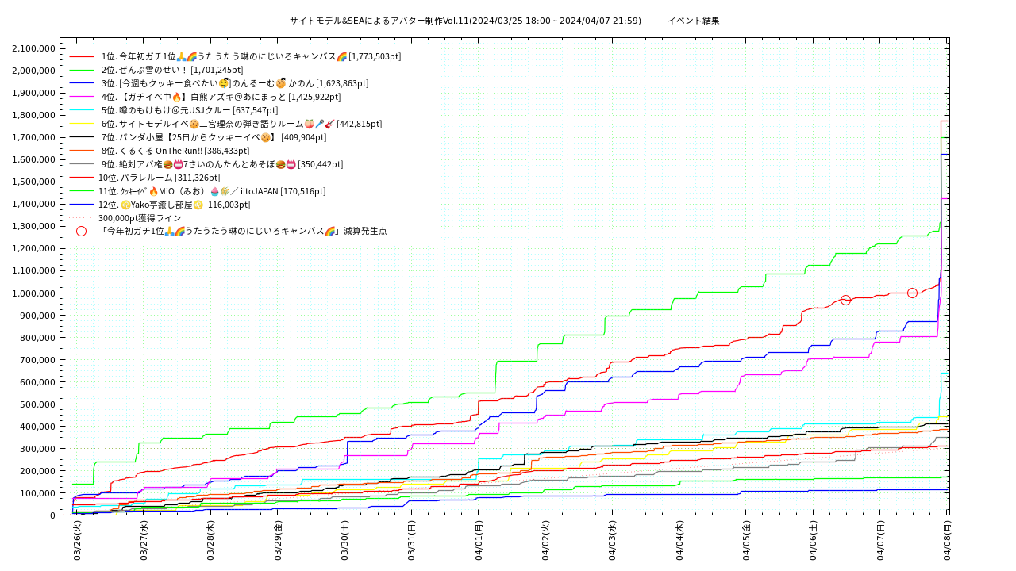
Task: Click the y-axis label 100,000
Action: coord(39,493)
